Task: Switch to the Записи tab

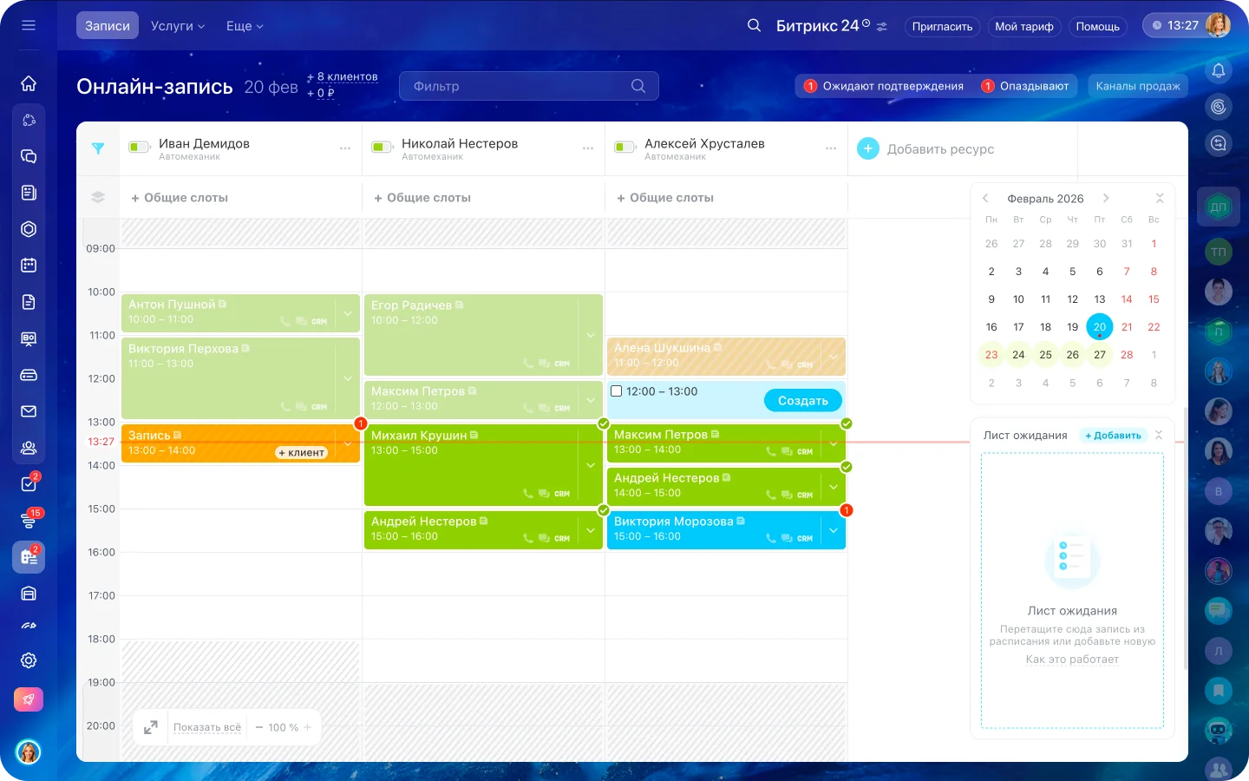Action: pyautogui.click(x=108, y=26)
